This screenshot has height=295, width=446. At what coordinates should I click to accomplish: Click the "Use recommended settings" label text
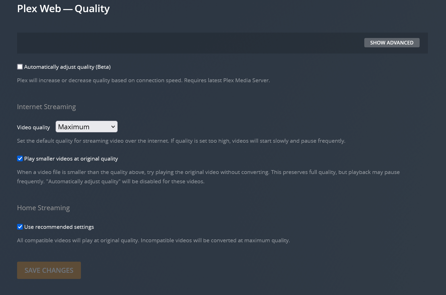coord(59,227)
